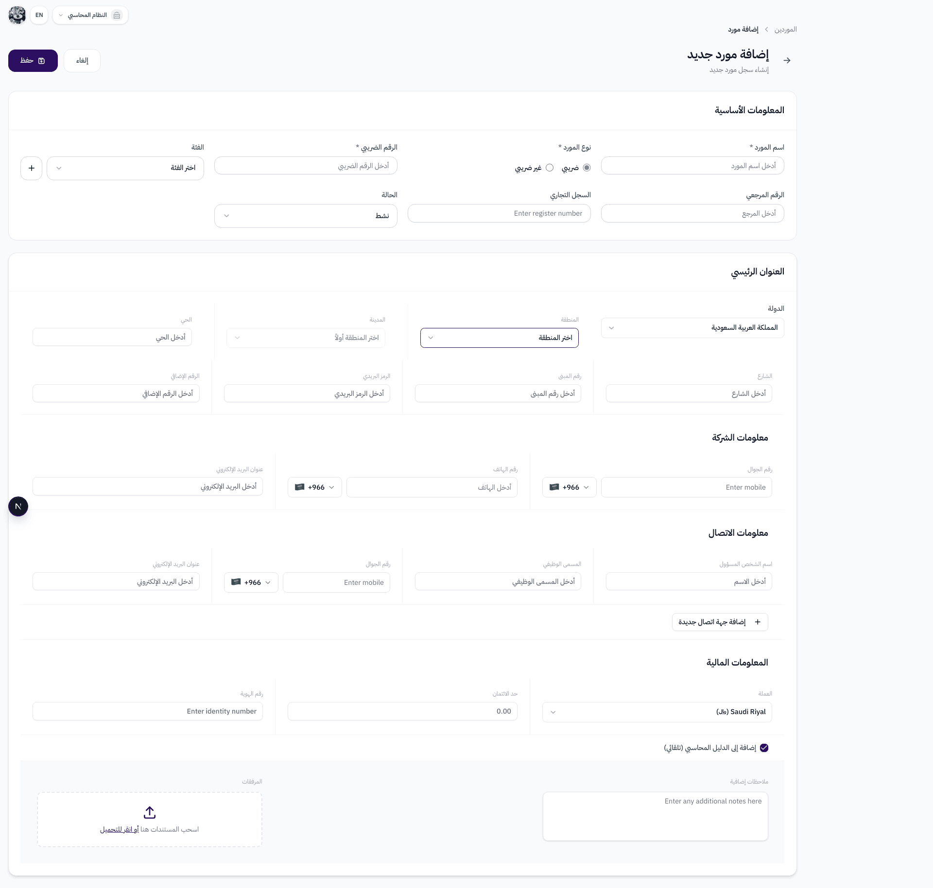Click the إضافة جهة اتصال جديدة button
This screenshot has height=888, width=933.
(x=720, y=622)
